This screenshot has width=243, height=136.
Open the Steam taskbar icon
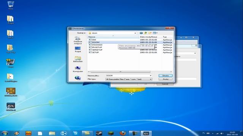pos(99,133)
